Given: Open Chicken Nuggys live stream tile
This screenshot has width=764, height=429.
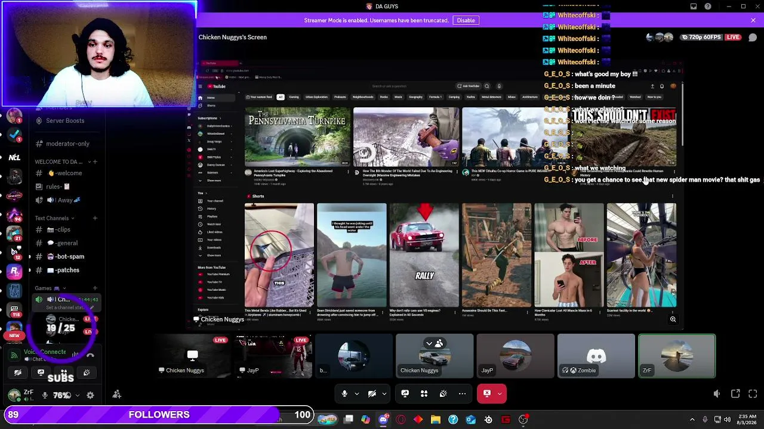Looking at the screenshot, I should 193,356.
